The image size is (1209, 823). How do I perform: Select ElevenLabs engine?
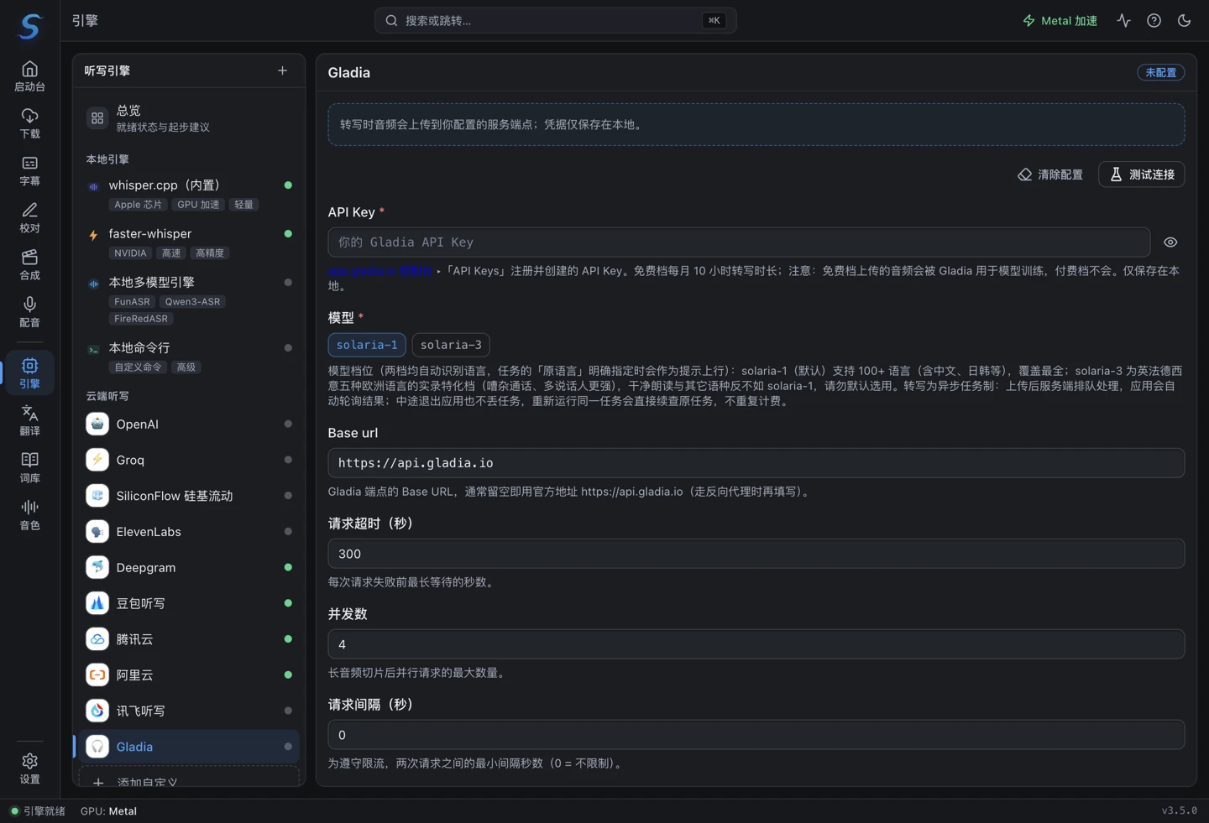click(189, 531)
